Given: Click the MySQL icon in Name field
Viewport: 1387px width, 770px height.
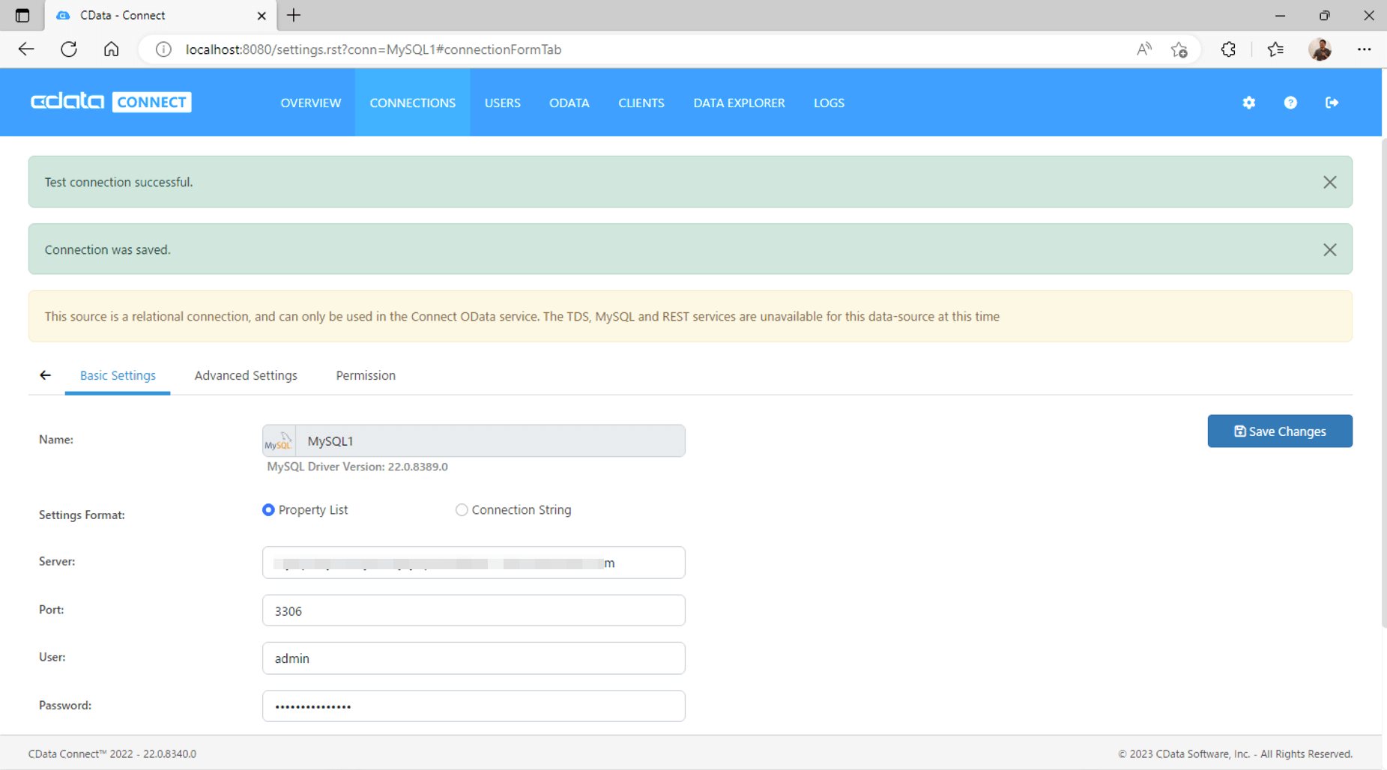Looking at the screenshot, I should 279,440.
